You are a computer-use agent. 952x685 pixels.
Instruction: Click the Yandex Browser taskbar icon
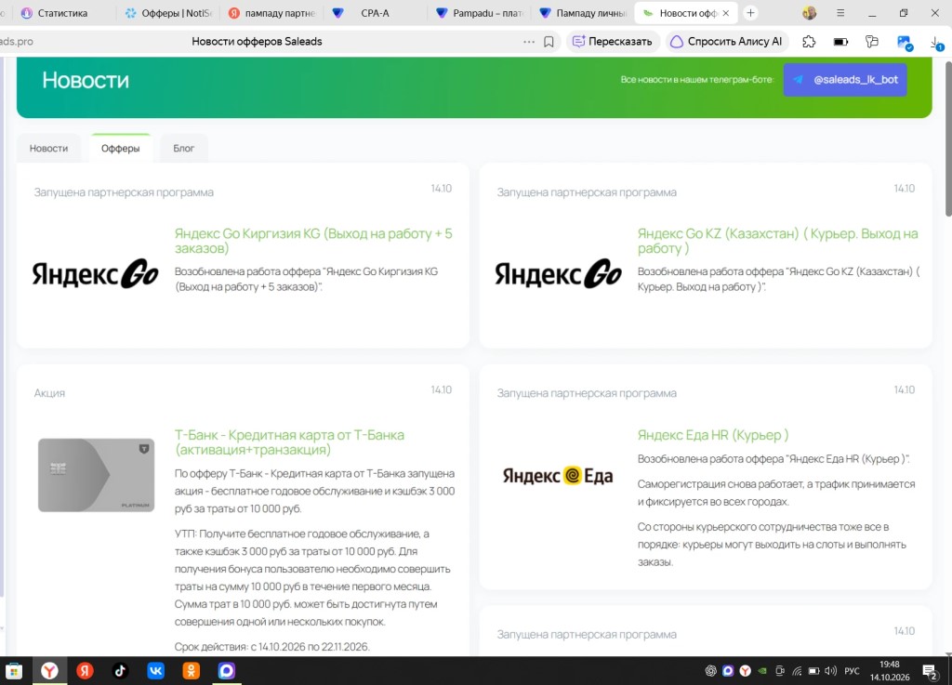tap(49, 670)
